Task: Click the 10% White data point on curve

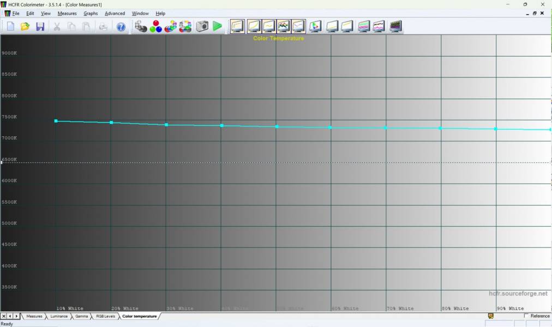Action: (x=56, y=121)
